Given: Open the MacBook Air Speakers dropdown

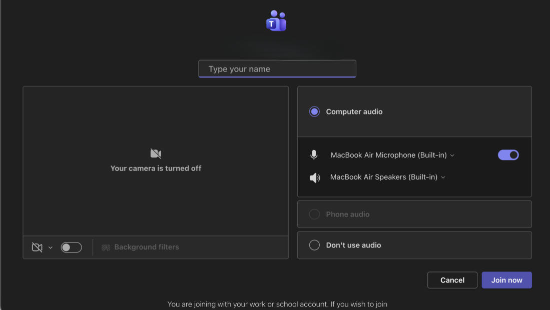Looking at the screenshot, I should 387,177.
